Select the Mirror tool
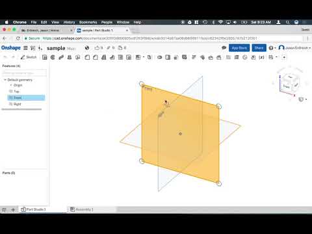The height and width of the screenshot is (234, 312). click(x=149, y=57)
